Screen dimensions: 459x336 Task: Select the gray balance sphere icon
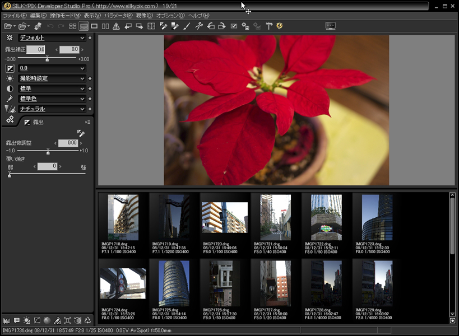(48, 320)
